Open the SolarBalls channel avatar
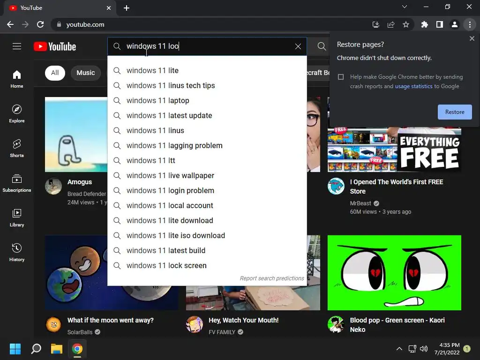Image resolution: width=480 pixels, height=360 pixels. (53, 324)
